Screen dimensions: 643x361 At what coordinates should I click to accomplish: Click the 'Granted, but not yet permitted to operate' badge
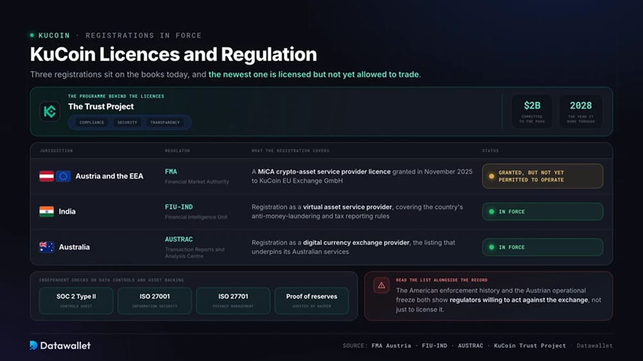pyautogui.click(x=542, y=176)
